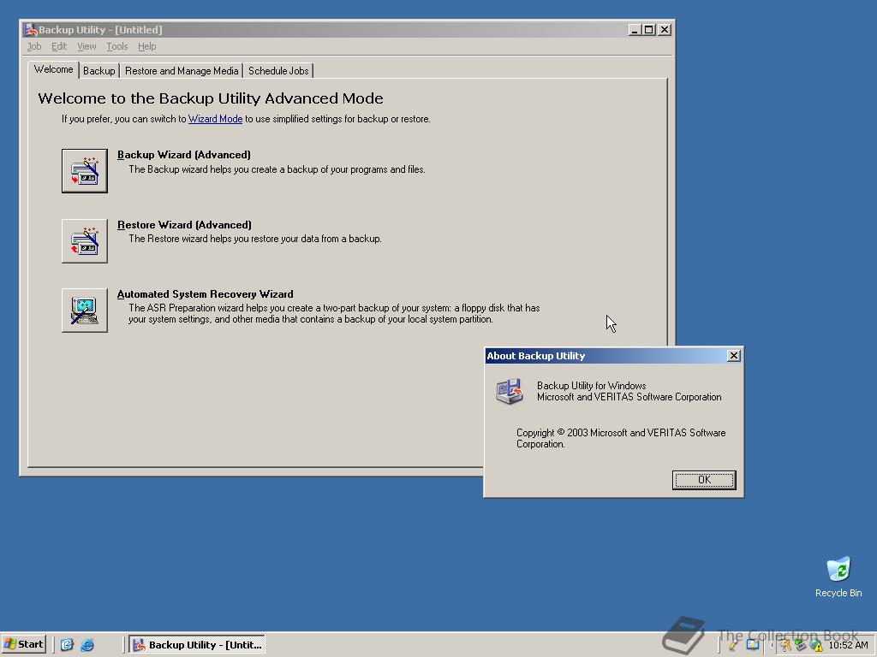Click 'Backup Utility for Windows' text

pos(591,386)
